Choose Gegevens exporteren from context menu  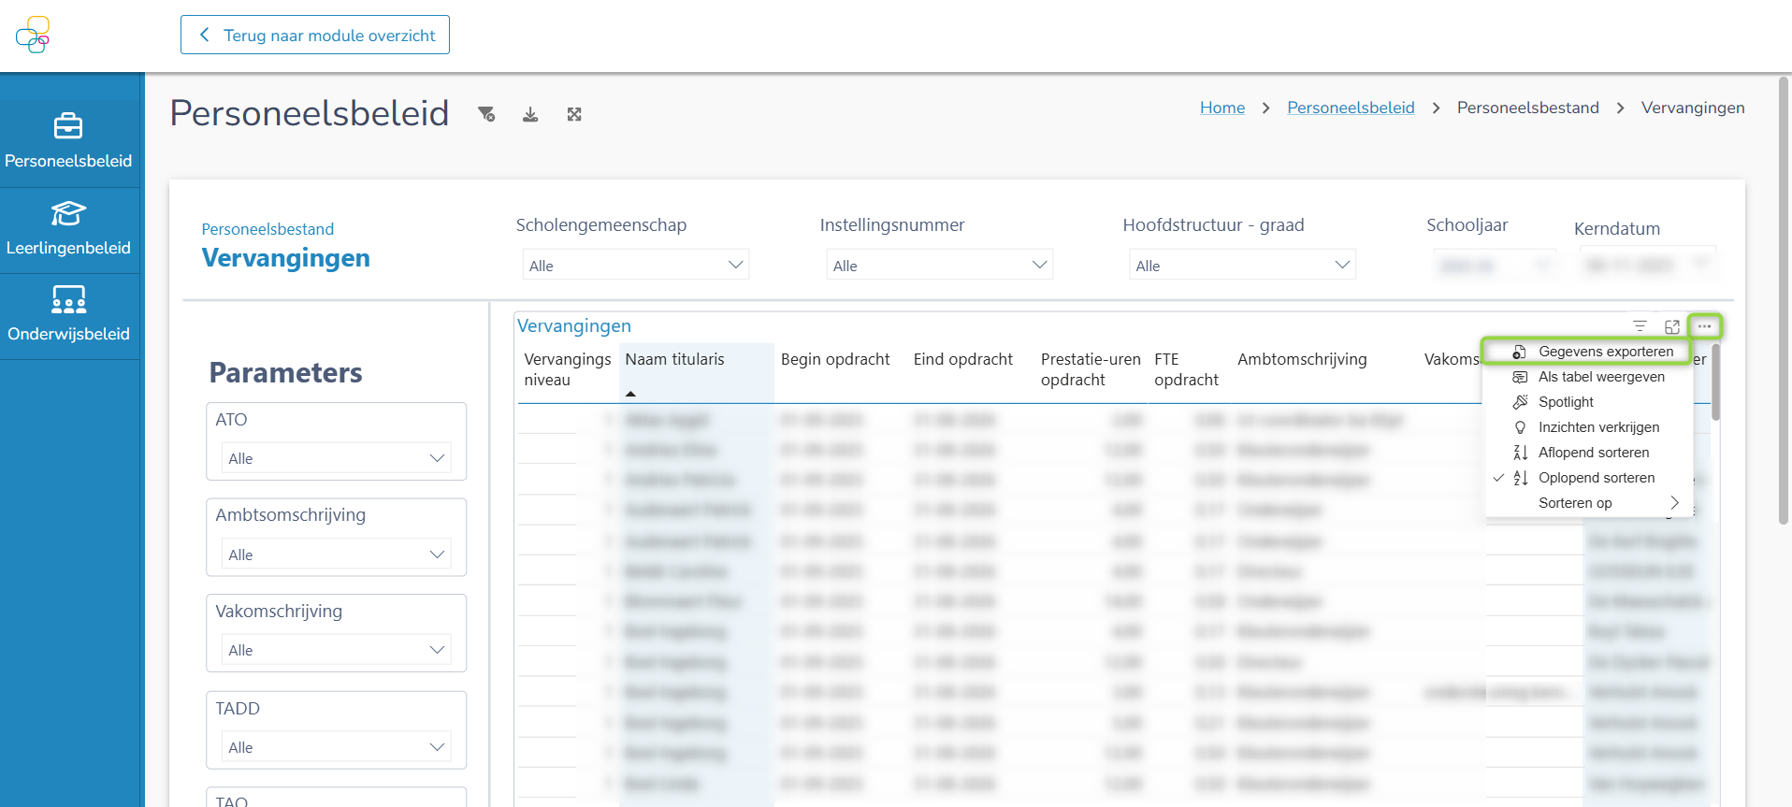1605,352
